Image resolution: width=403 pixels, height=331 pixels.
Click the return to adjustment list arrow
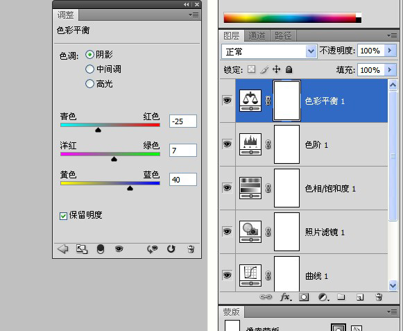(x=63, y=249)
